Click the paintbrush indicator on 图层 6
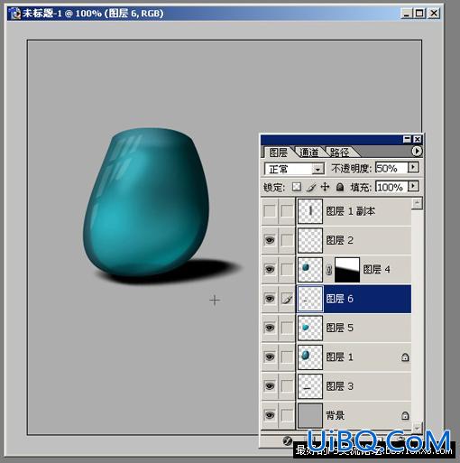This screenshot has height=463, width=460. coord(287,299)
